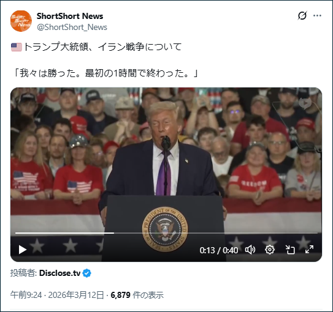
Task: Click the blue verified badge beside Disclose.tv
Action: pos(86,273)
